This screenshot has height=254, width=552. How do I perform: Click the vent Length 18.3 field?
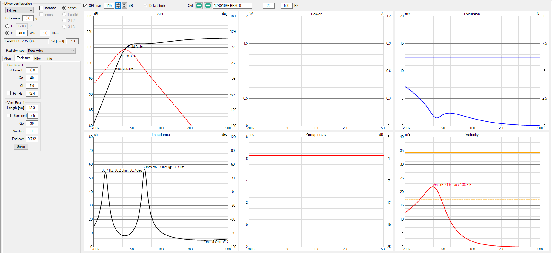click(32, 108)
